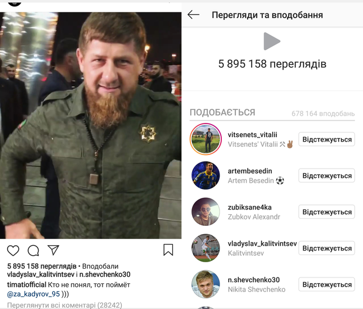Open timatiofficial username in caption

26,284
